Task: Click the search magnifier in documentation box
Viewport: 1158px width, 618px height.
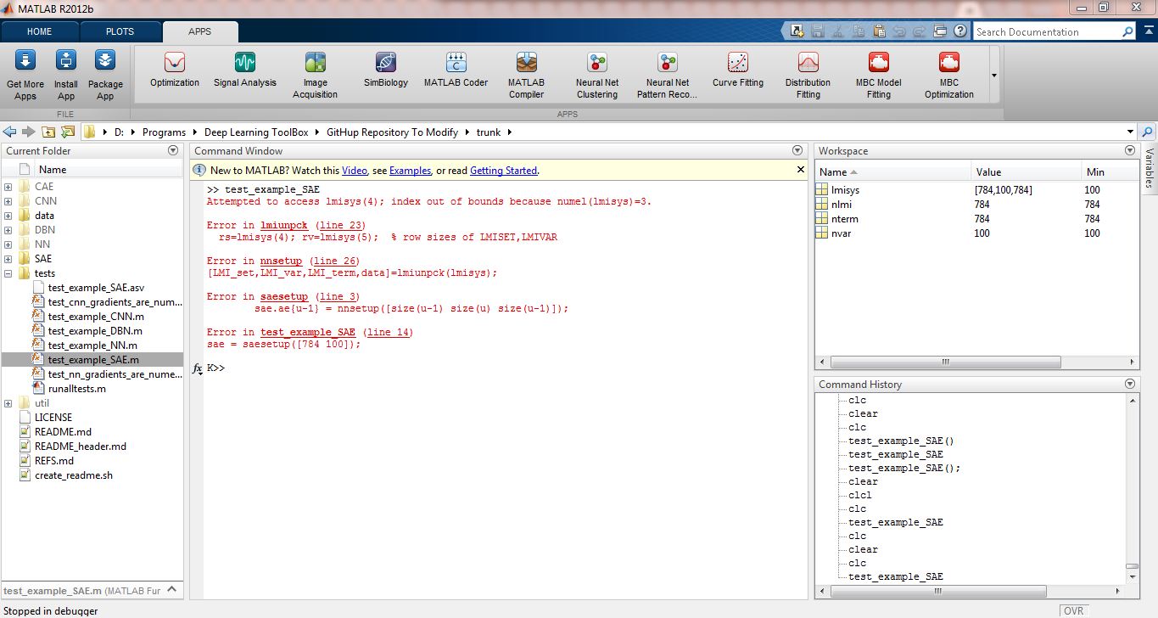Action: point(1127,32)
